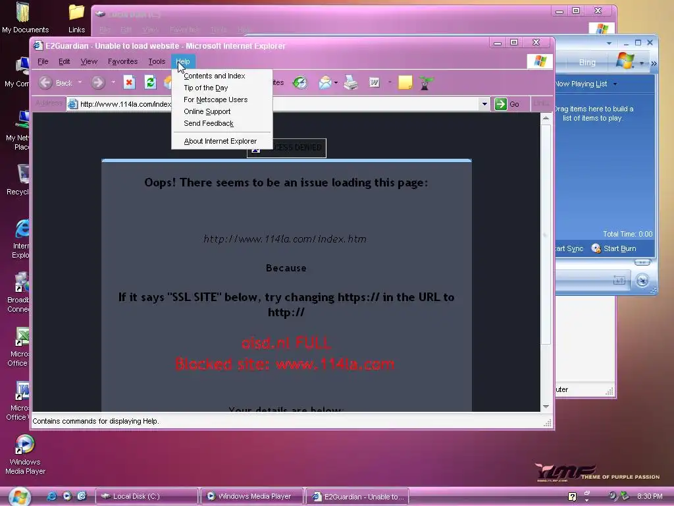Select Tip of the Day menu entry

tap(222, 88)
